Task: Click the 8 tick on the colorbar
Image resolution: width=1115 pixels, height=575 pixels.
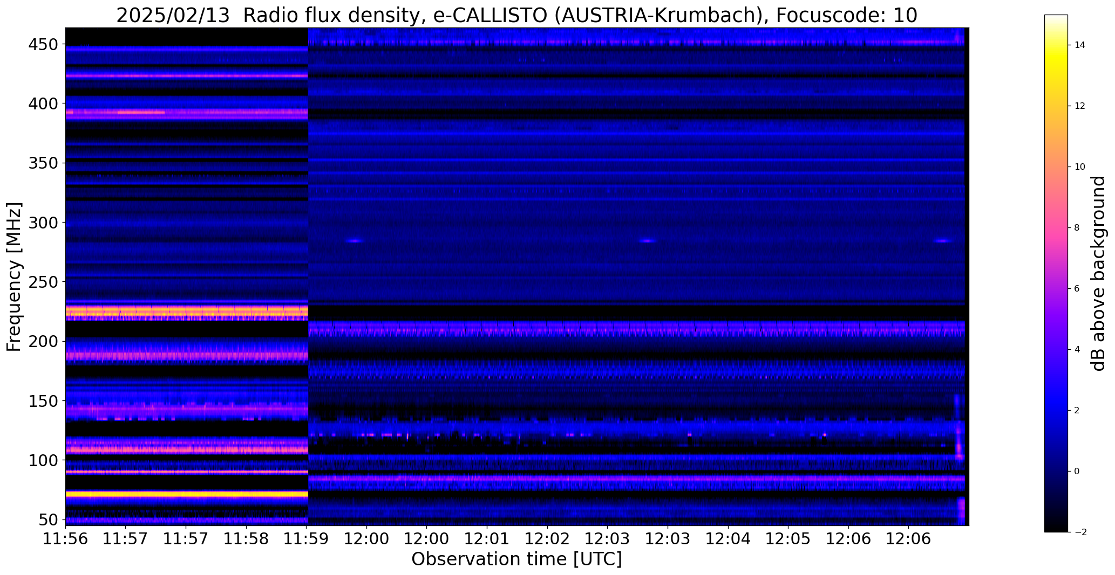Action: (1077, 228)
